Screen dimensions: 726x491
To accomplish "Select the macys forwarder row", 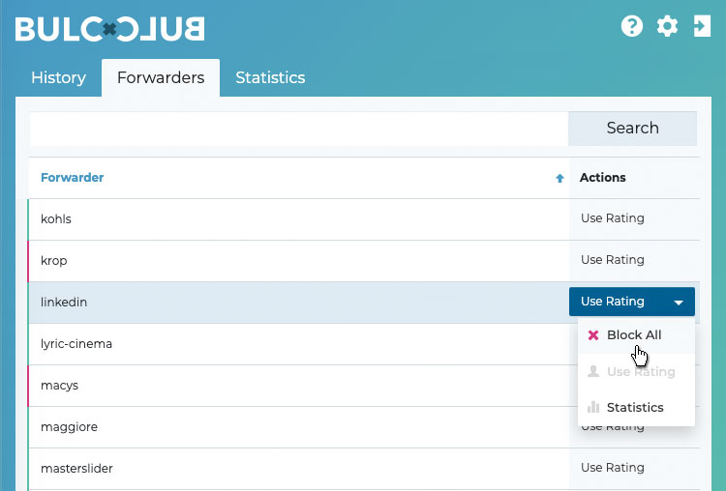I will pyautogui.click(x=290, y=386).
